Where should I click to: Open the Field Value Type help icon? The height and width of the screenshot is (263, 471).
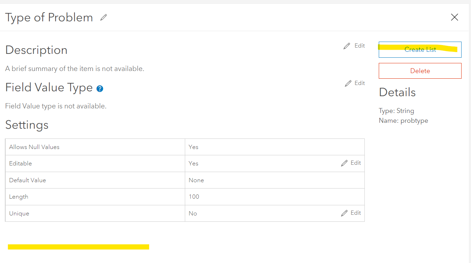100,88
